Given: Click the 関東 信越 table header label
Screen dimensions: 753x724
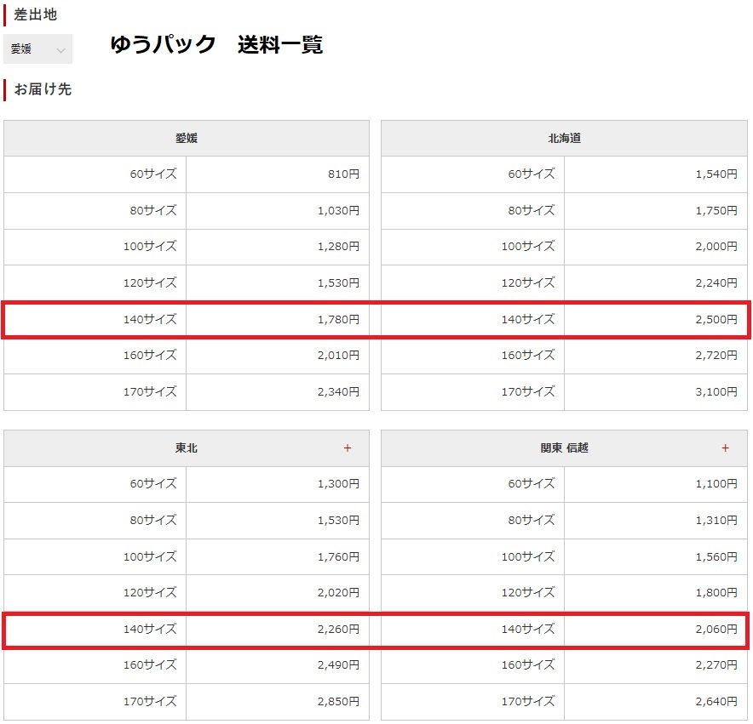Looking at the screenshot, I should [564, 448].
